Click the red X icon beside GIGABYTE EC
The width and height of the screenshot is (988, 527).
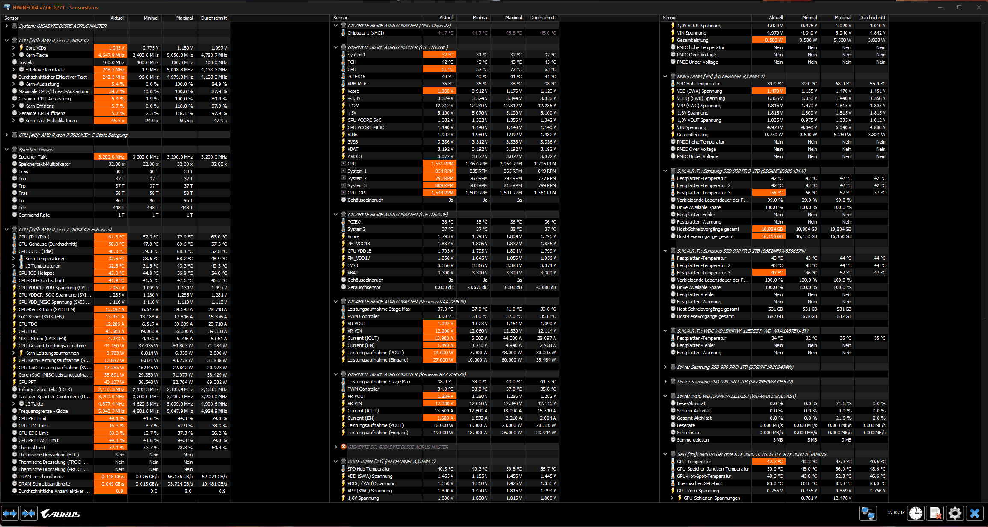[344, 447]
